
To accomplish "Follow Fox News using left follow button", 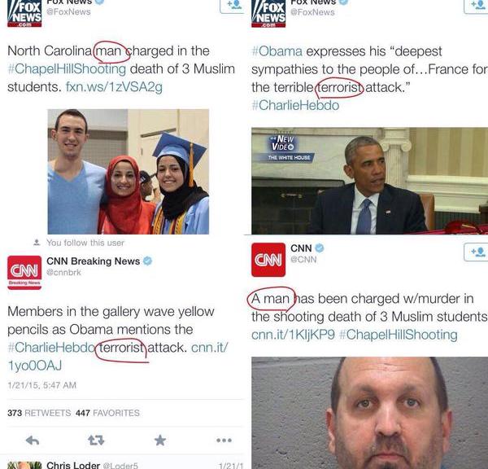I will click(x=232, y=7).
